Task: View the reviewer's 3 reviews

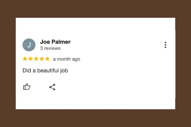Action: click(x=50, y=48)
